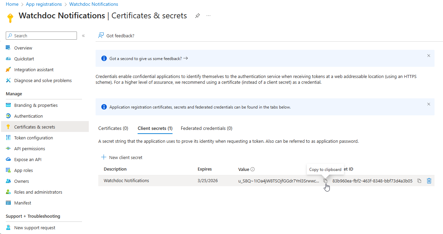
Task: Click the New support request icon
Action: 8,228
